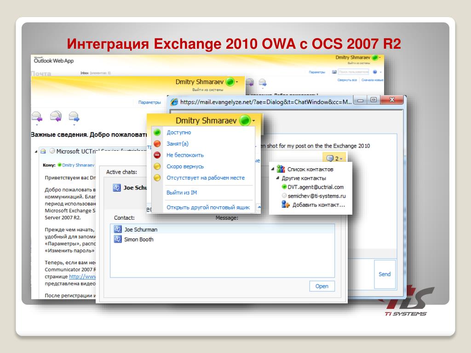Image resolution: width=471 pixels, height=353 pixels.
Task: Open dropdown arrow under Reply icon
Action: (37, 124)
